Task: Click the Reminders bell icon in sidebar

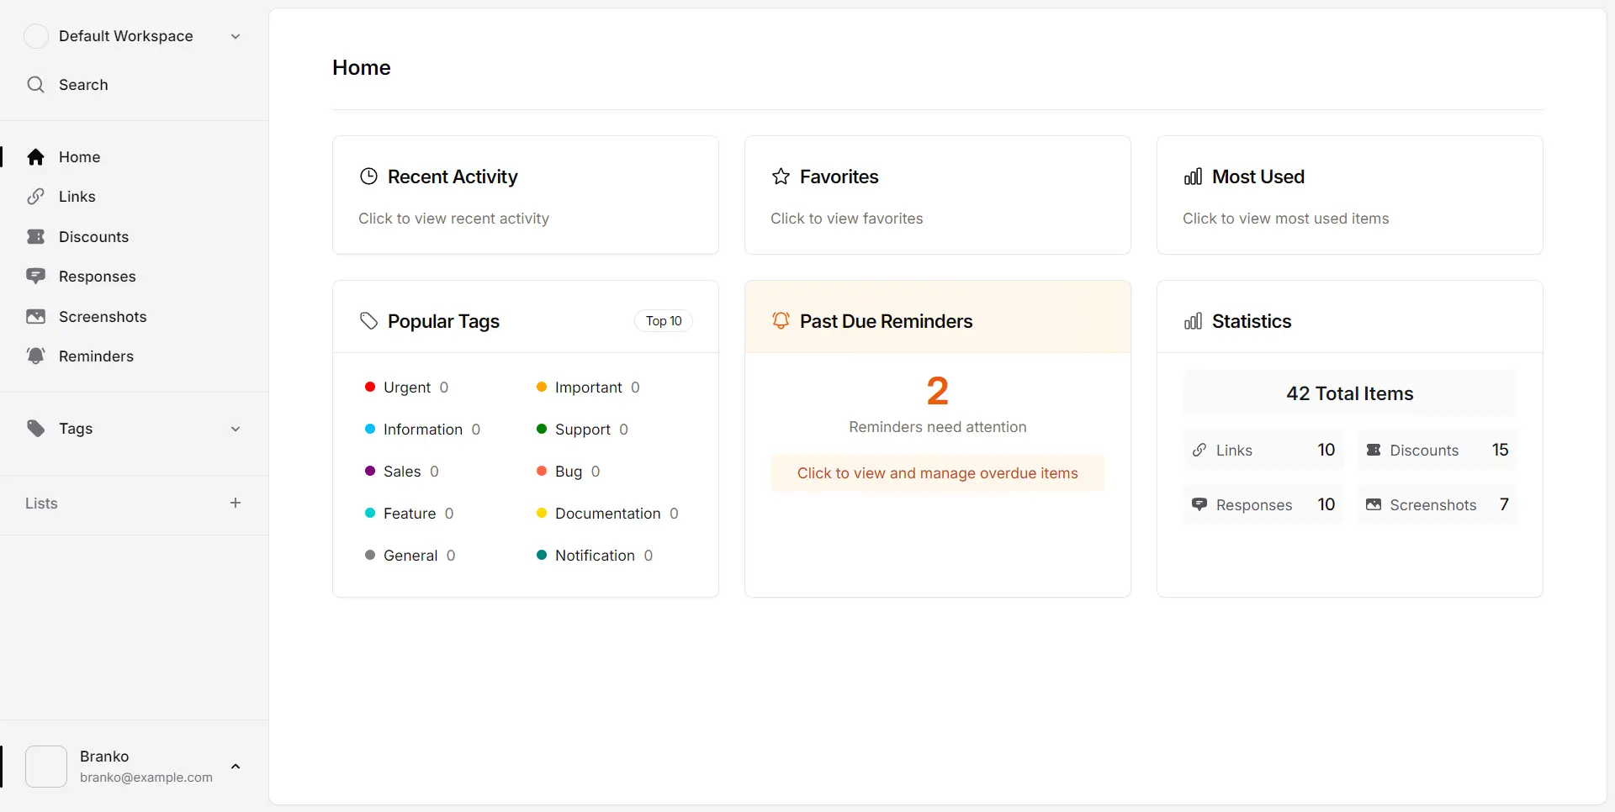Action: 35,356
